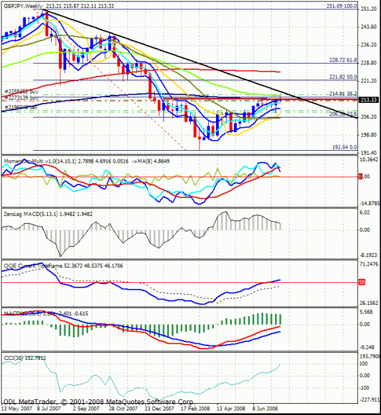Click the 8 Jul 2007 date label
381x415 pixels.
coord(49,408)
